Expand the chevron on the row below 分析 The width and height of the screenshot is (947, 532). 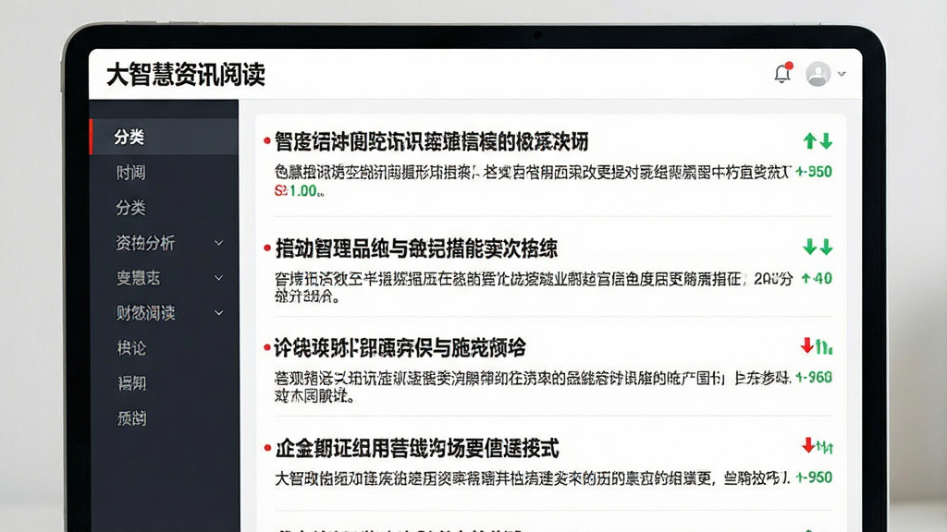(x=218, y=278)
